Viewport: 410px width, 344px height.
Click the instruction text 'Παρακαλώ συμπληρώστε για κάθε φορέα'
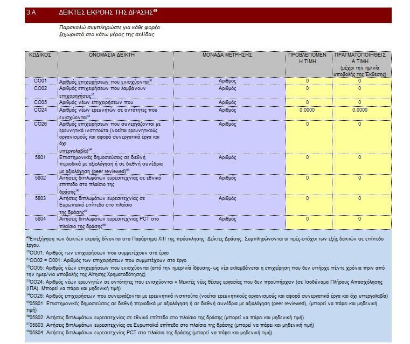coord(109,27)
